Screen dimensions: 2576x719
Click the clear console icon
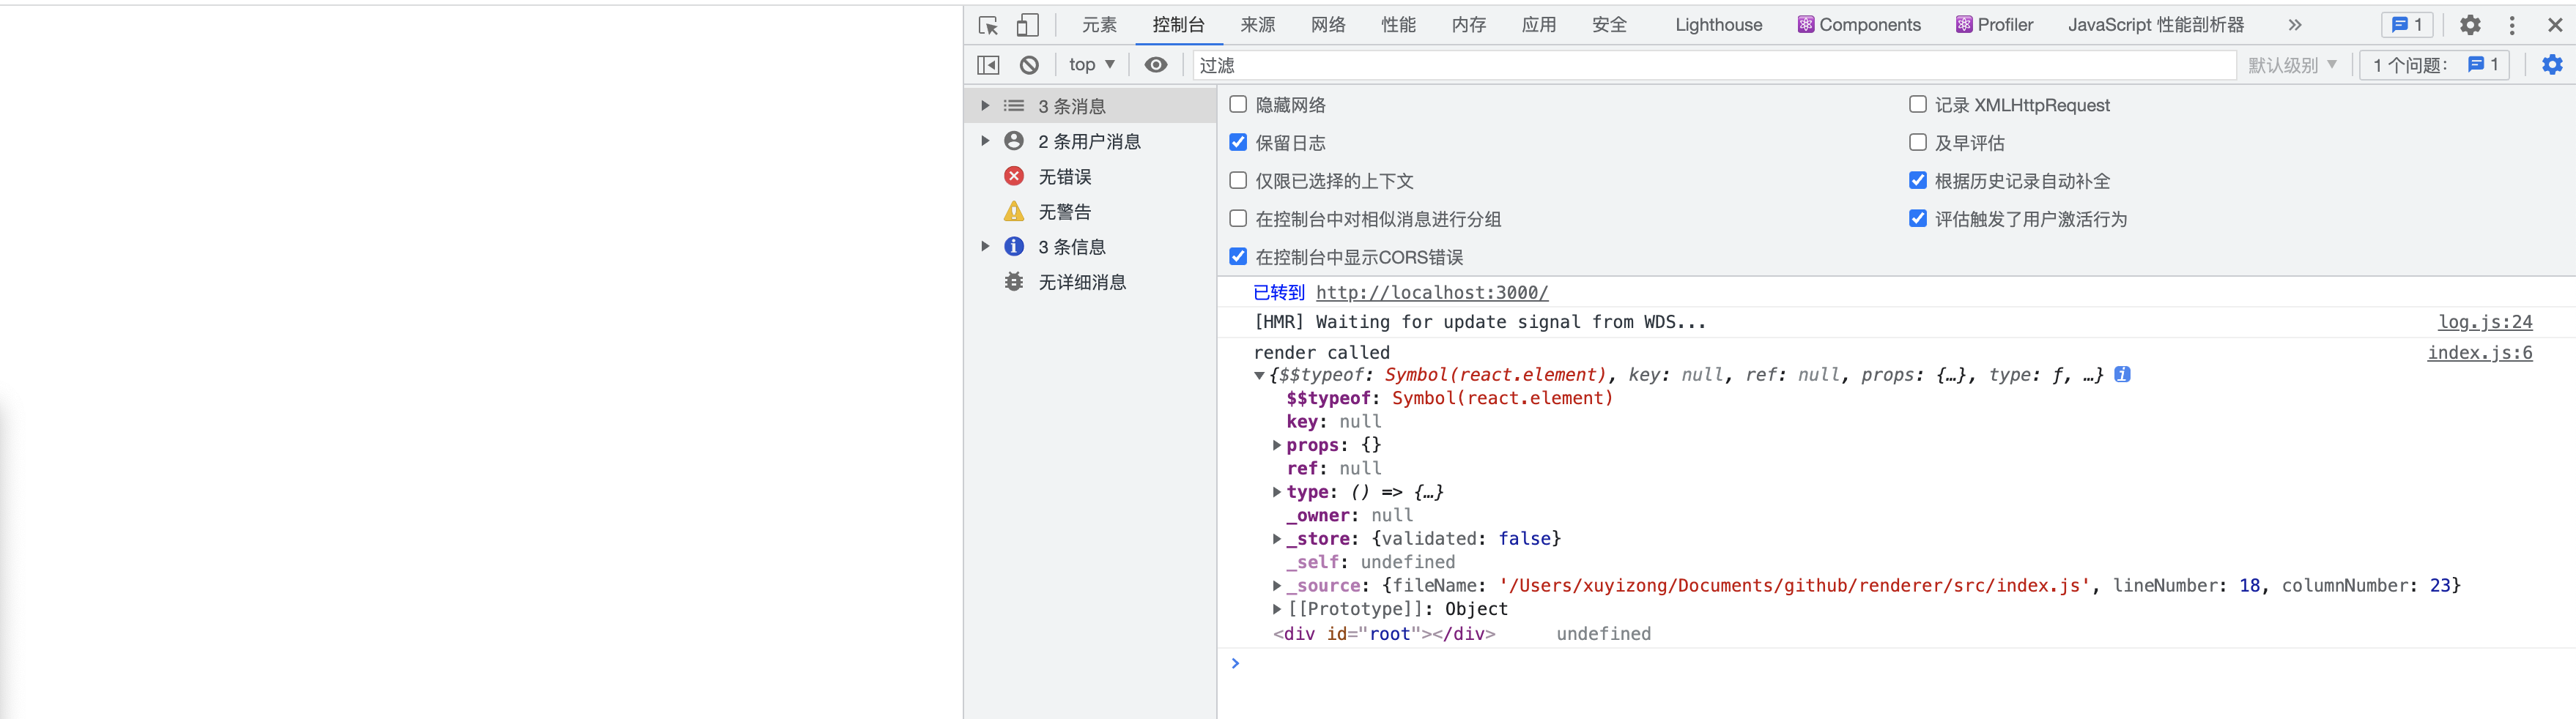tap(1029, 64)
